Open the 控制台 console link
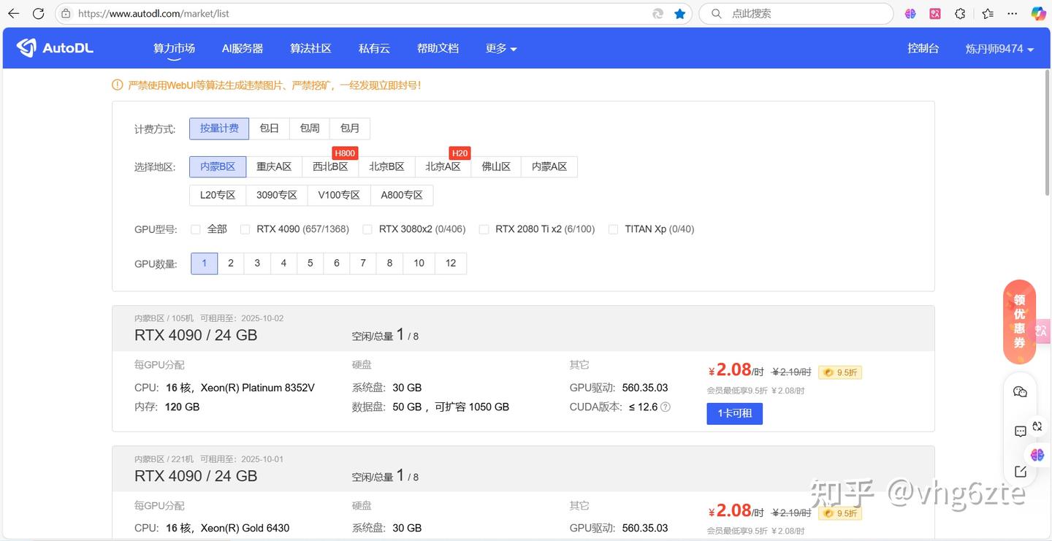Screen dimensions: 1052x541 [923, 47]
